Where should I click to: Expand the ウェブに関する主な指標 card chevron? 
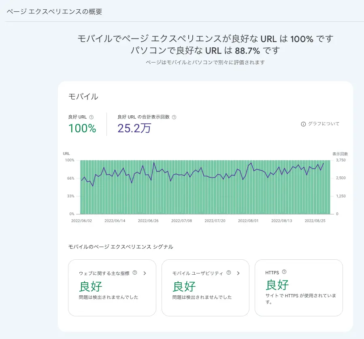[145, 273]
